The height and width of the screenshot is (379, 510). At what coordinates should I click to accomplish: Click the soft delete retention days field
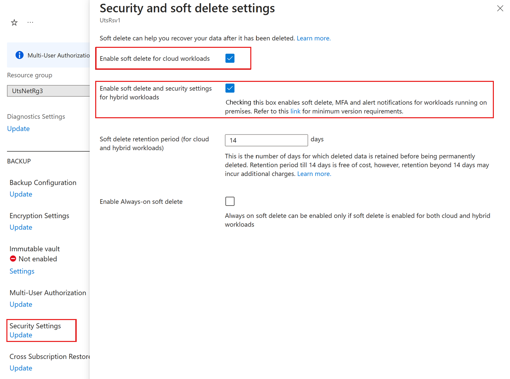[x=266, y=140]
